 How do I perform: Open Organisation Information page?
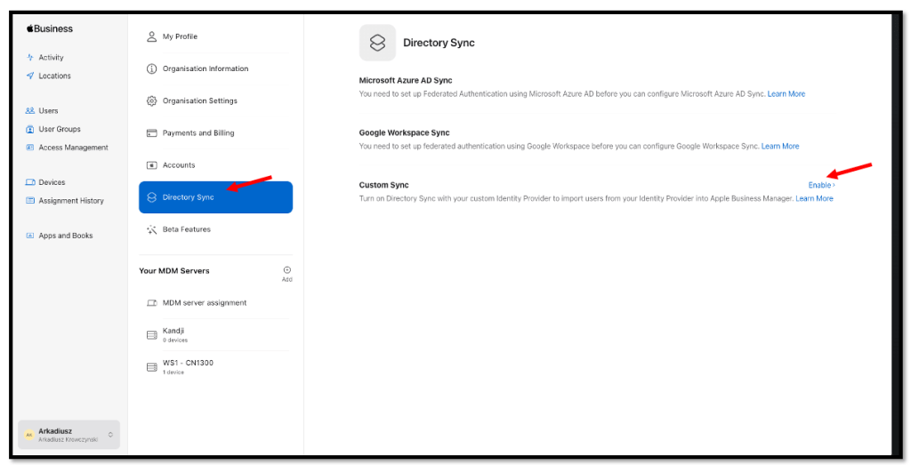205,69
